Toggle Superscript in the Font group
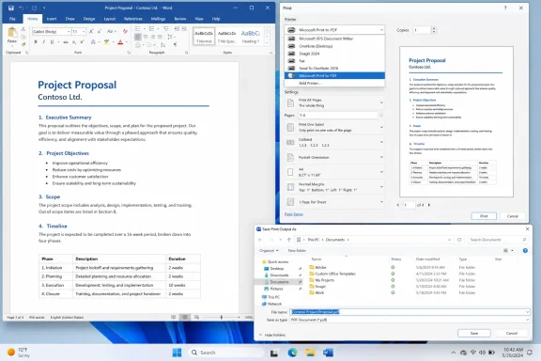This screenshot has height=361, width=541. (82, 41)
